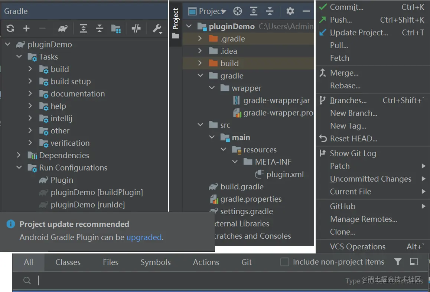Select the plugin.xml file

tap(285, 174)
